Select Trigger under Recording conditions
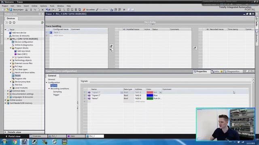 [x=56, y=95]
